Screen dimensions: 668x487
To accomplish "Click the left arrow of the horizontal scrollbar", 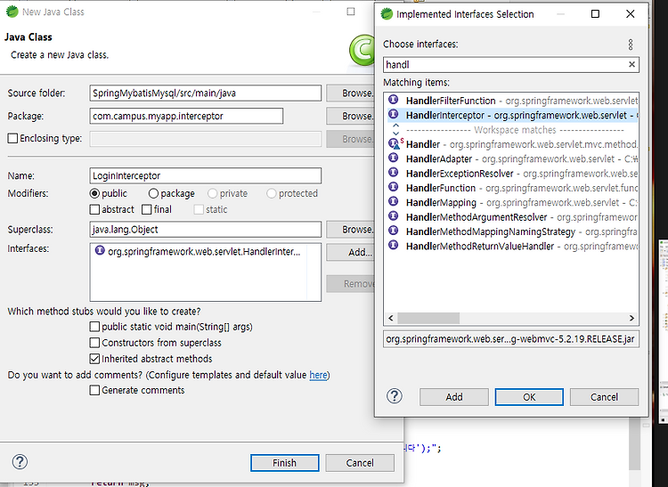I will 391,318.
